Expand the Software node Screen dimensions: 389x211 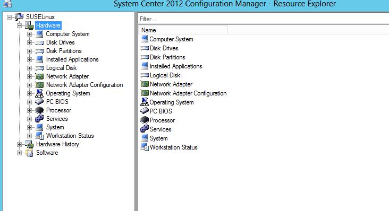pos(19,153)
